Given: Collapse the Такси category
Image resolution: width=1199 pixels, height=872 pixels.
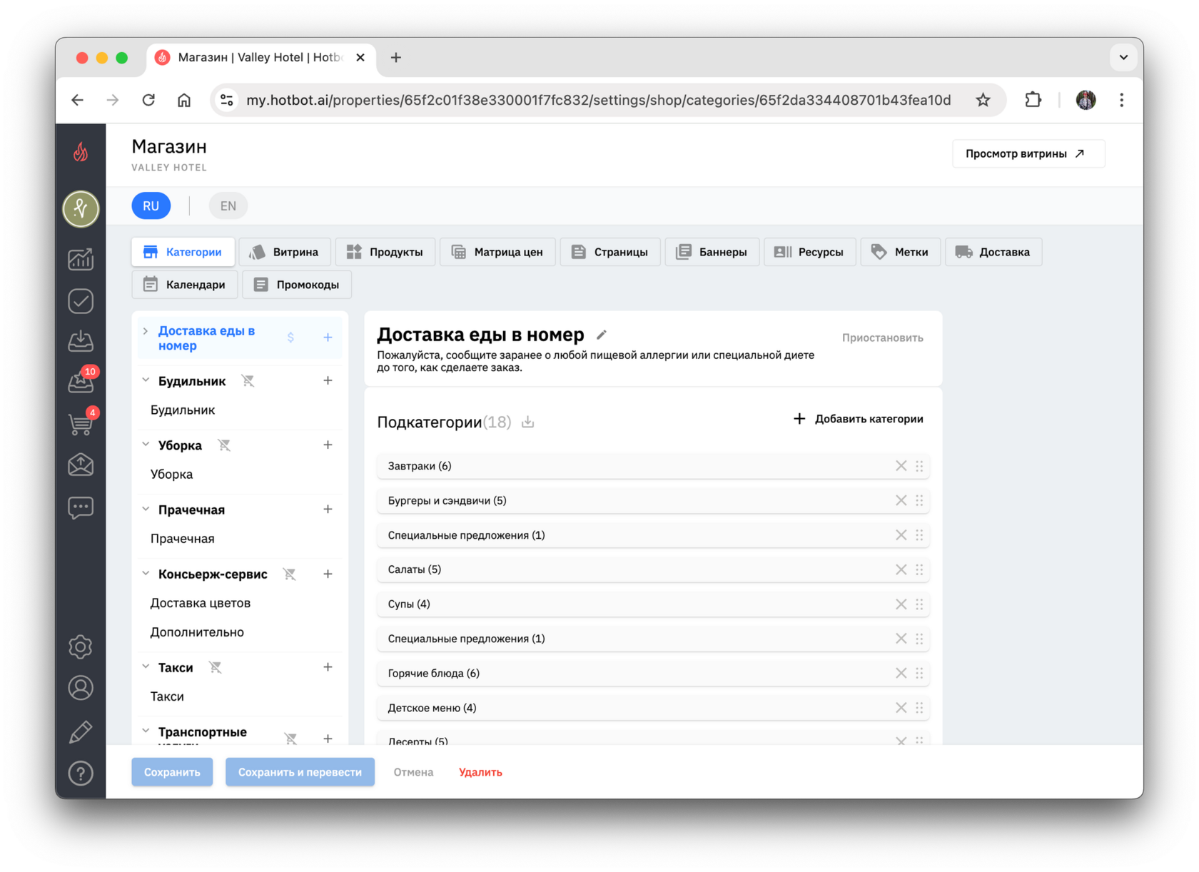Looking at the screenshot, I should 146,666.
